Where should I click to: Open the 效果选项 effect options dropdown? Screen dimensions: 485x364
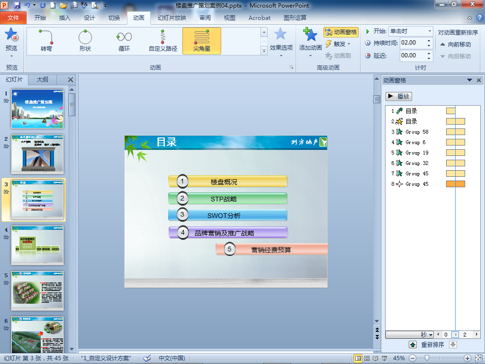click(281, 43)
